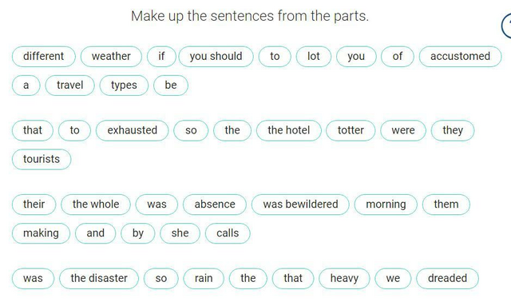The image size is (511, 302).
Task: Select the "weather" word chip
Action: tap(111, 57)
